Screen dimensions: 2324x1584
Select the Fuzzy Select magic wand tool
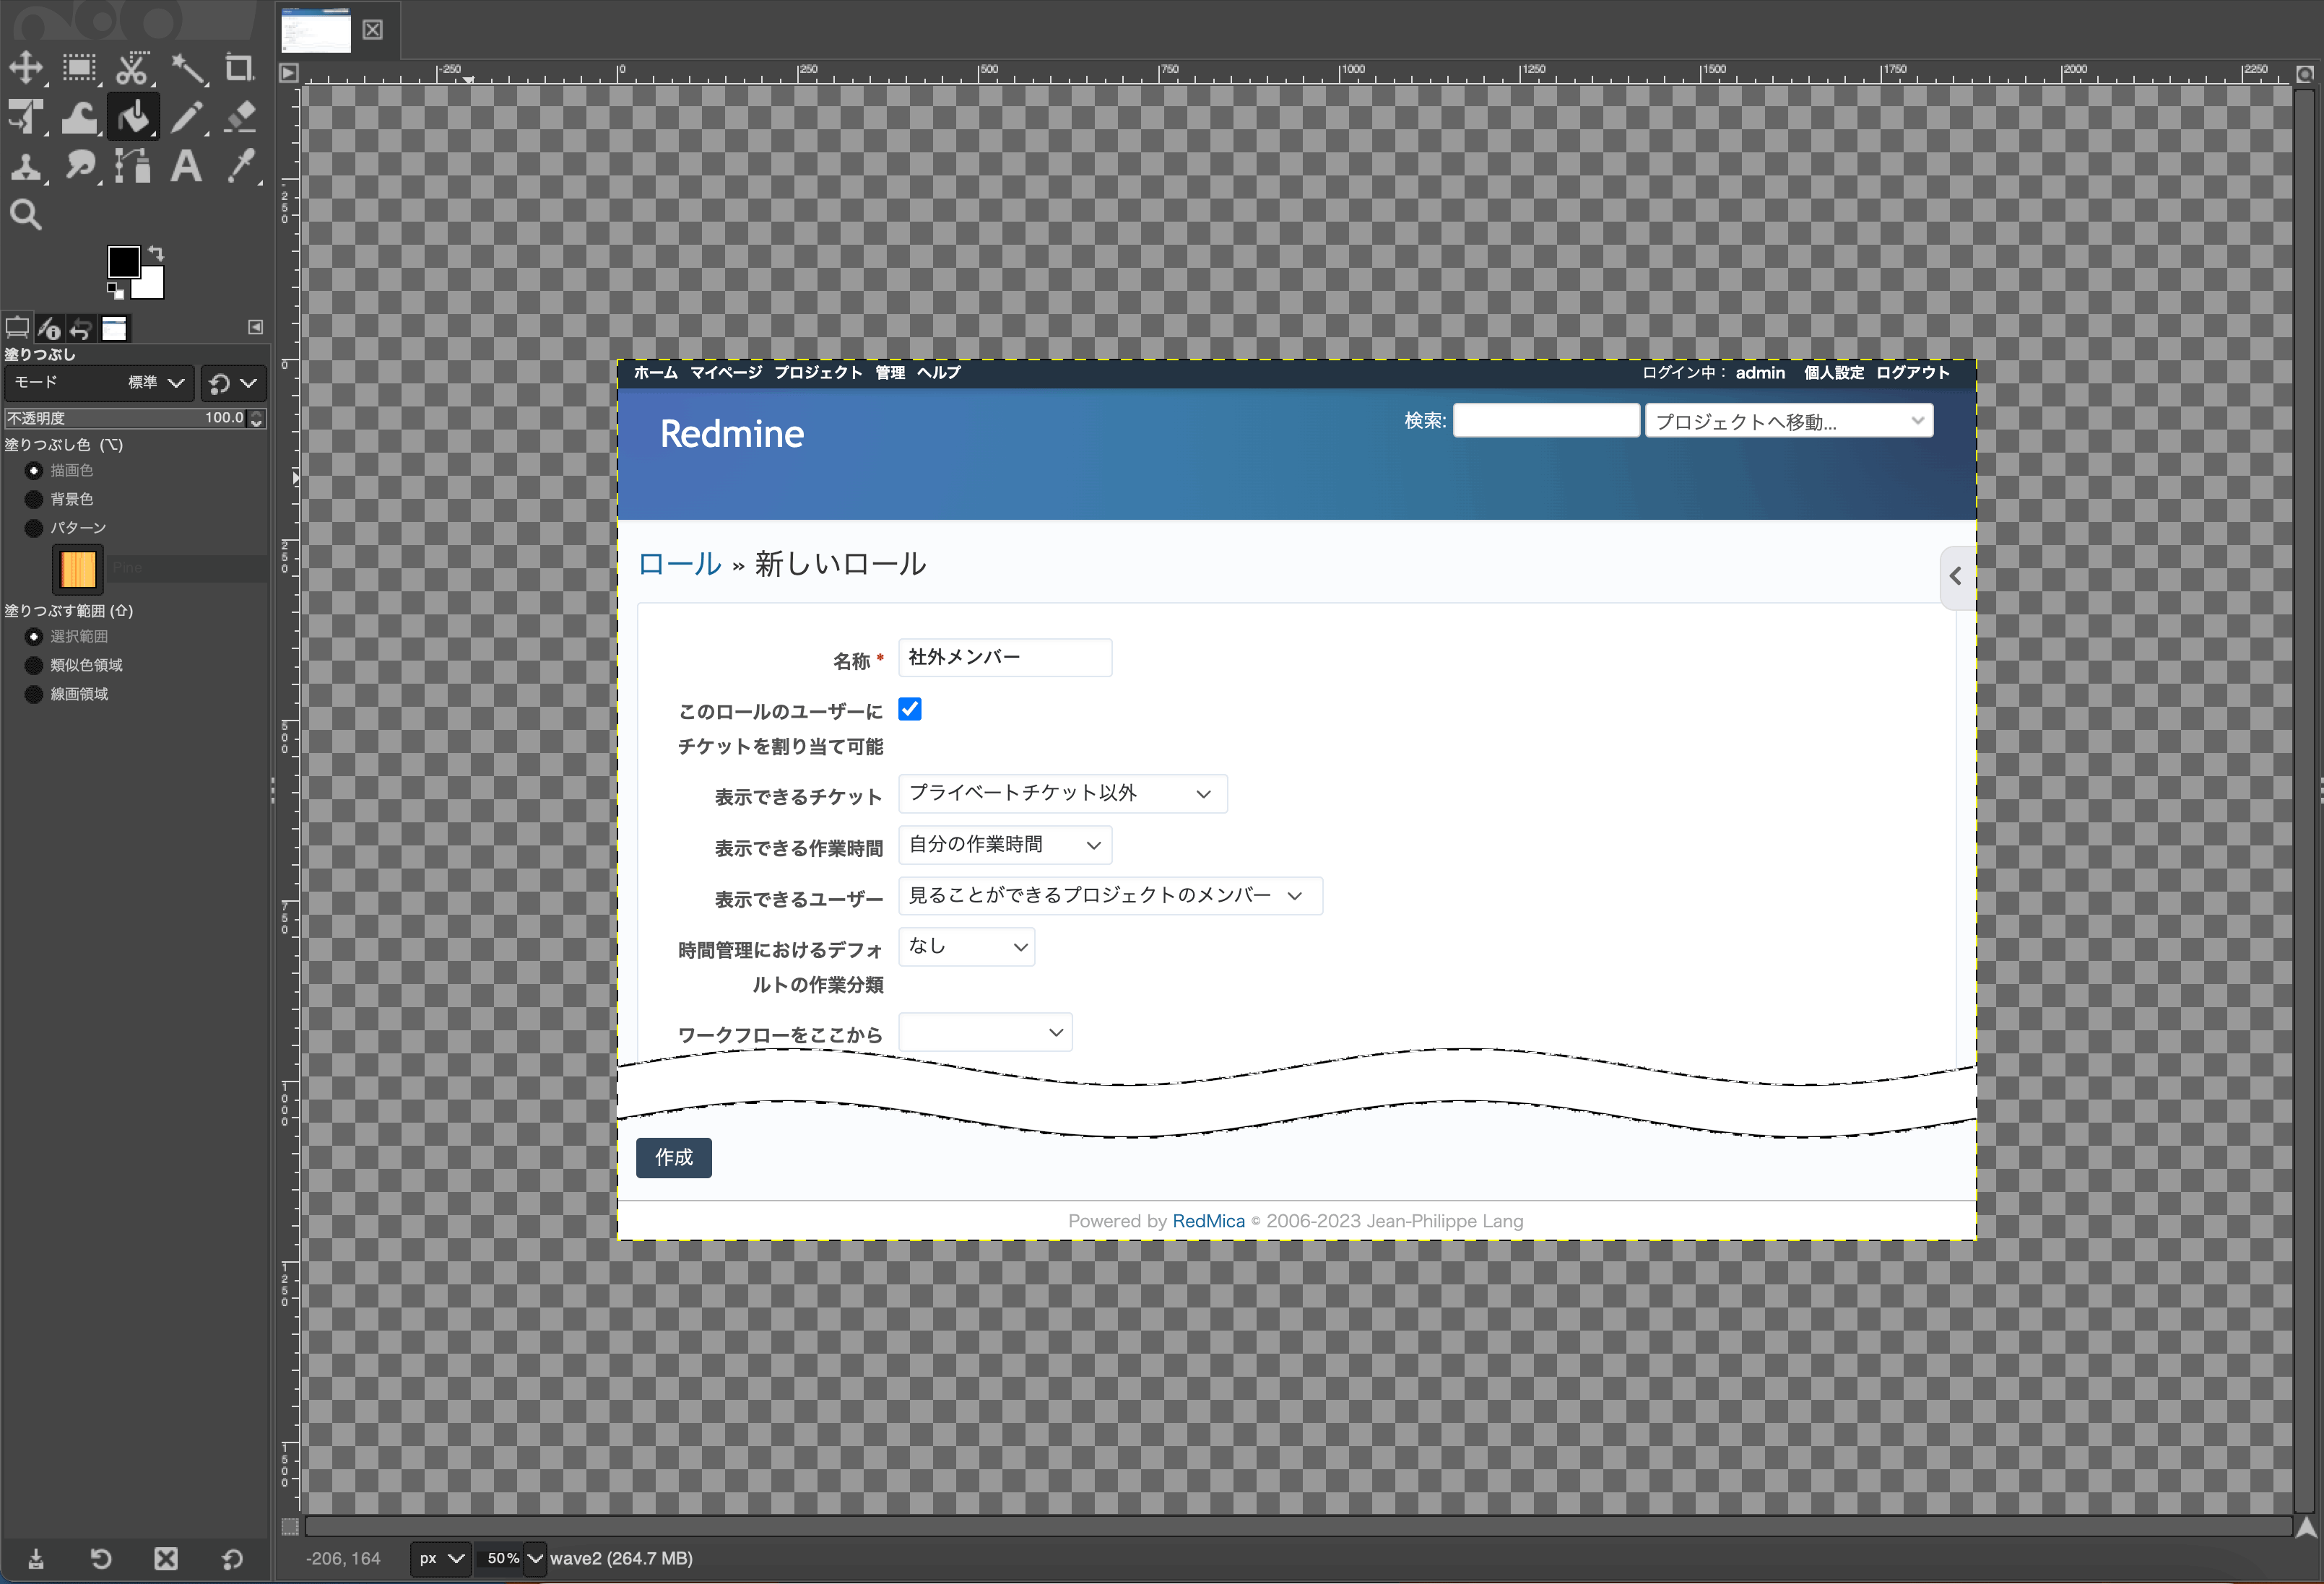186,68
